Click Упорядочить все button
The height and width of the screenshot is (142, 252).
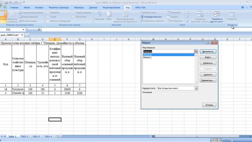click(x=151, y=17)
